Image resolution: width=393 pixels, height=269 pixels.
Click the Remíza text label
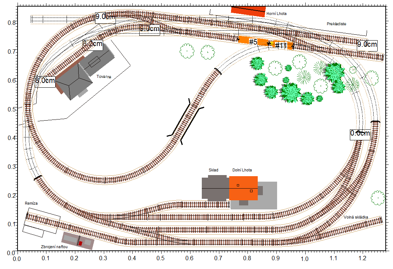[31, 203]
